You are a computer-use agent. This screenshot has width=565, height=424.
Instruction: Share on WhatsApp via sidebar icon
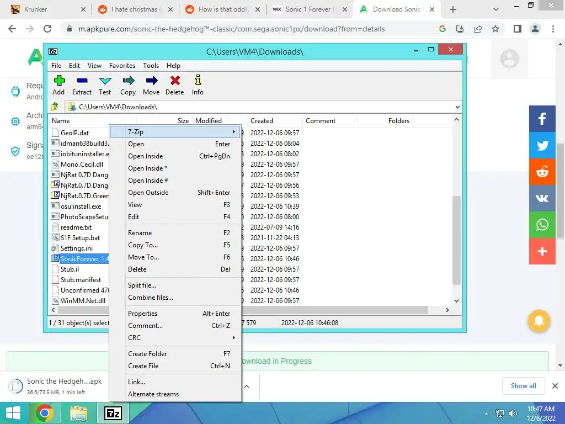coord(542,225)
